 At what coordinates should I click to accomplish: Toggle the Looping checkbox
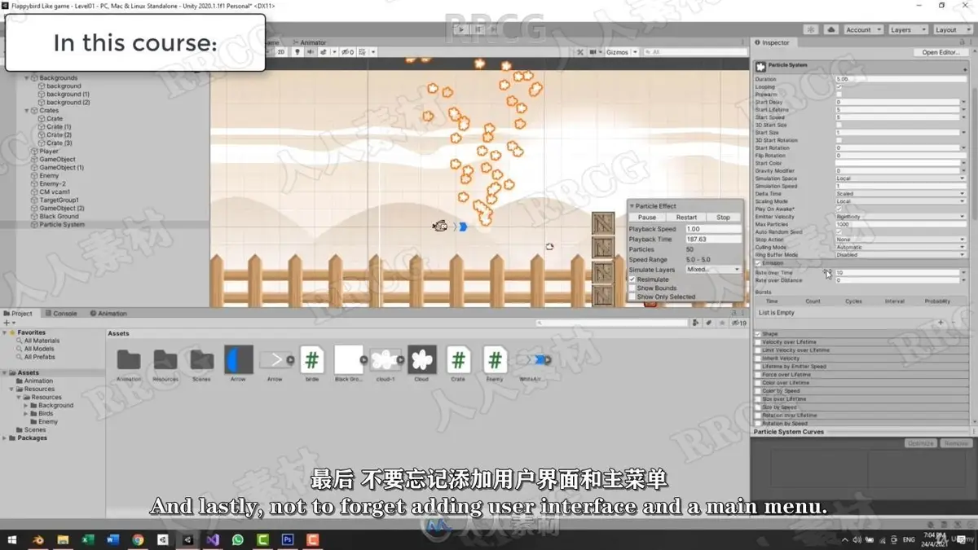(839, 87)
